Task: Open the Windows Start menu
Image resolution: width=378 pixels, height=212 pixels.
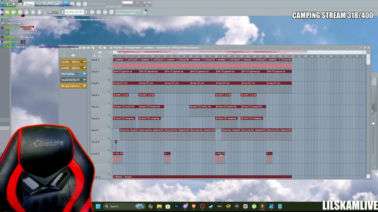Action: pyautogui.click(x=98, y=206)
